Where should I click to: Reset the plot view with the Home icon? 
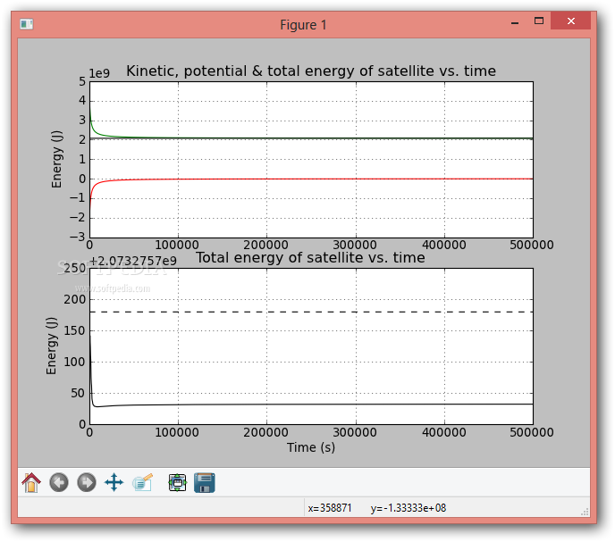pyautogui.click(x=31, y=482)
